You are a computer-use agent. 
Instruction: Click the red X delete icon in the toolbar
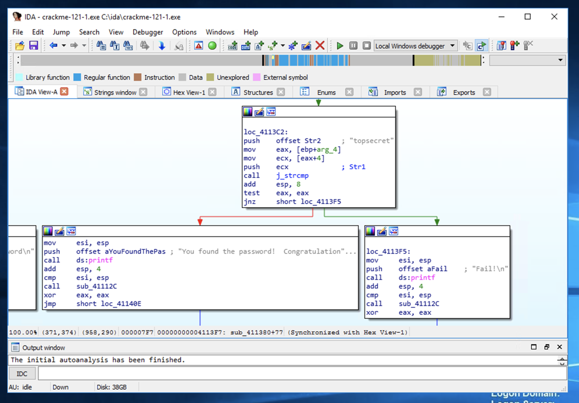320,46
